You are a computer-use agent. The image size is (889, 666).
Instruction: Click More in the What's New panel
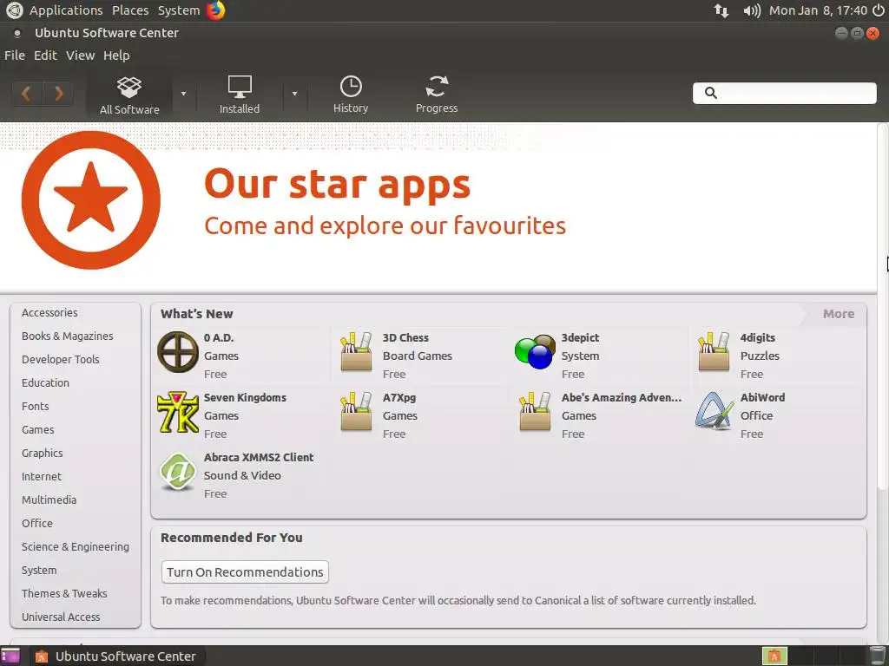(x=839, y=314)
